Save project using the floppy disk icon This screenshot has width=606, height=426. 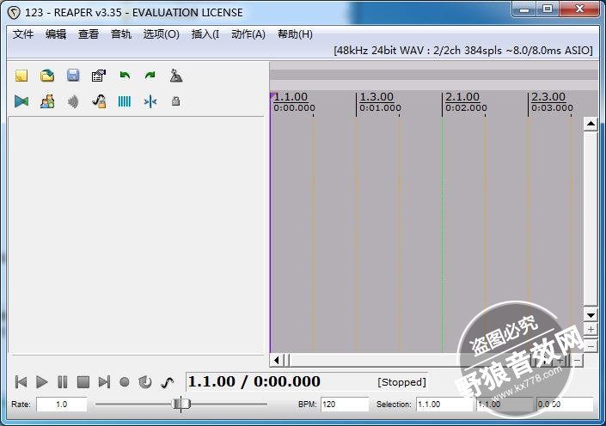pyautogui.click(x=73, y=76)
